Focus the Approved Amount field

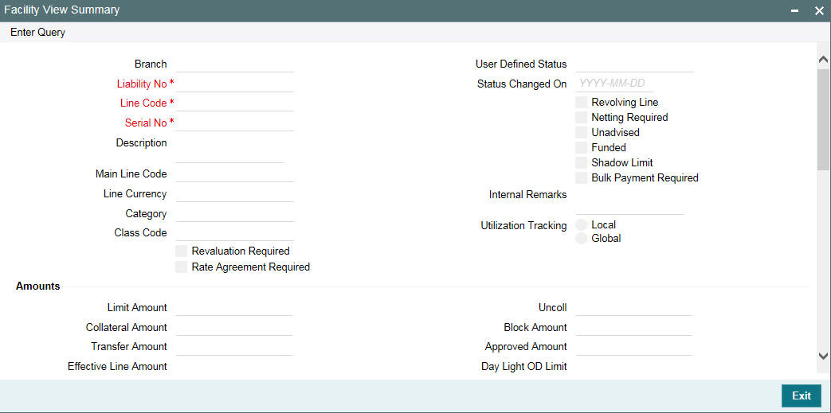click(634, 347)
